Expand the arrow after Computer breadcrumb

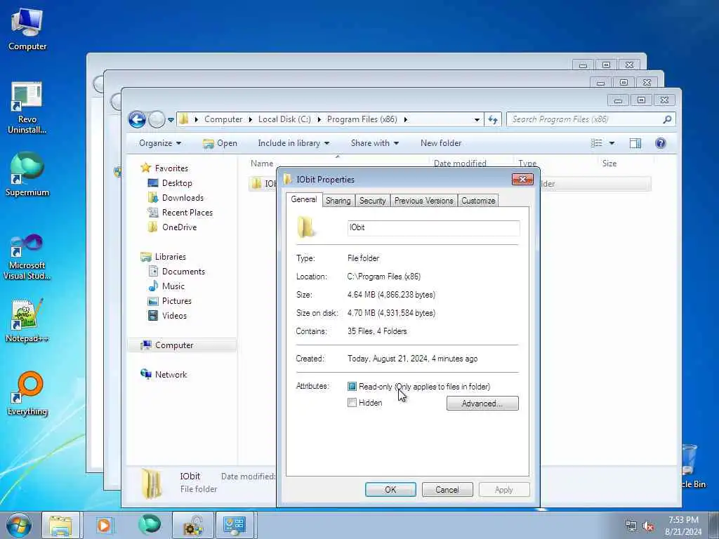tap(251, 119)
